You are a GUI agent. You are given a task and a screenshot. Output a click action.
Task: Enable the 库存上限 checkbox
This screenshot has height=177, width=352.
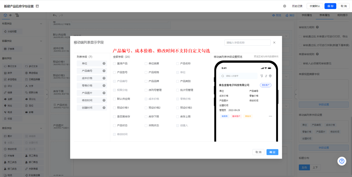pos(178,117)
